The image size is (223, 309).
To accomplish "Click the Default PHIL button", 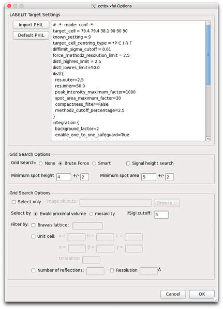I will (31, 35).
